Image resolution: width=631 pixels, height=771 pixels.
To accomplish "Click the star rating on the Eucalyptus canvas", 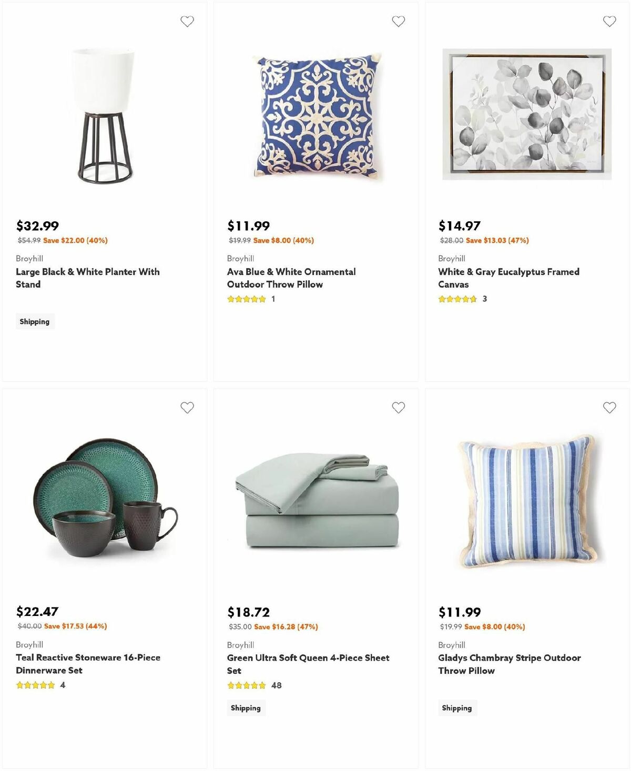I will [x=457, y=299].
